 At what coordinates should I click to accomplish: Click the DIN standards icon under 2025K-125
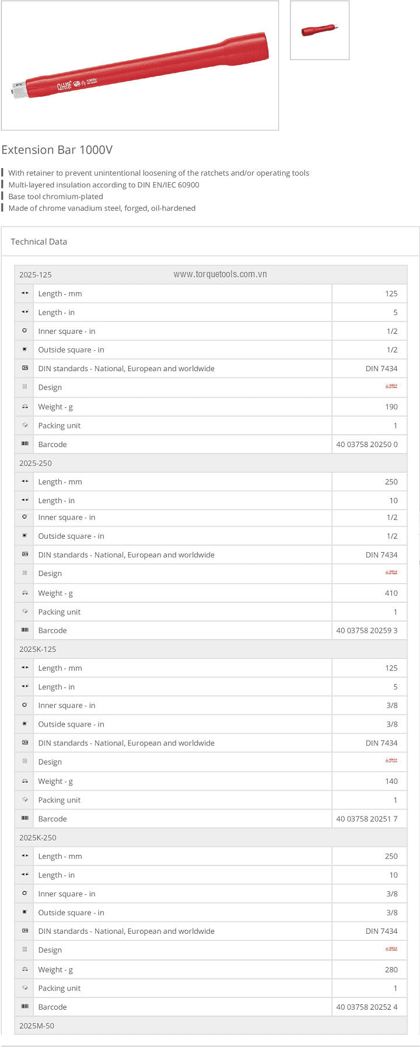click(24, 743)
